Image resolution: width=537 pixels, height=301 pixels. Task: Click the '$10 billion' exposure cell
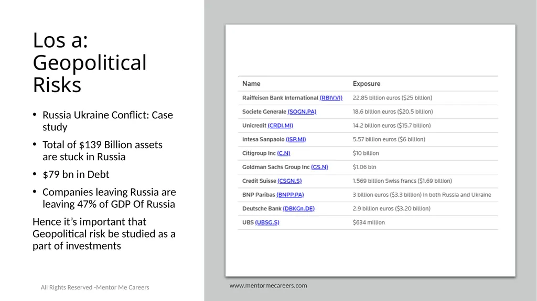click(x=366, y=153)
